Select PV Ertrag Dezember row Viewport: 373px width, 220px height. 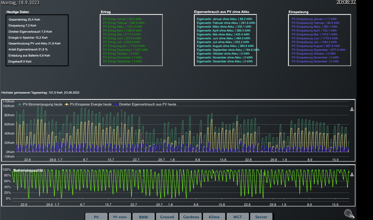123,61
